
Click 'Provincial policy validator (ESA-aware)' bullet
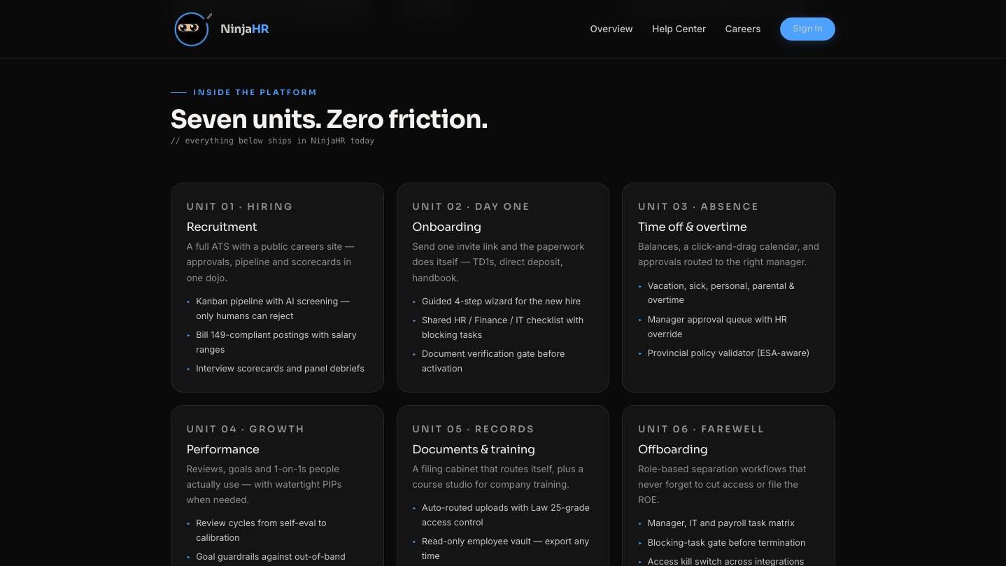tap(728, 353)
